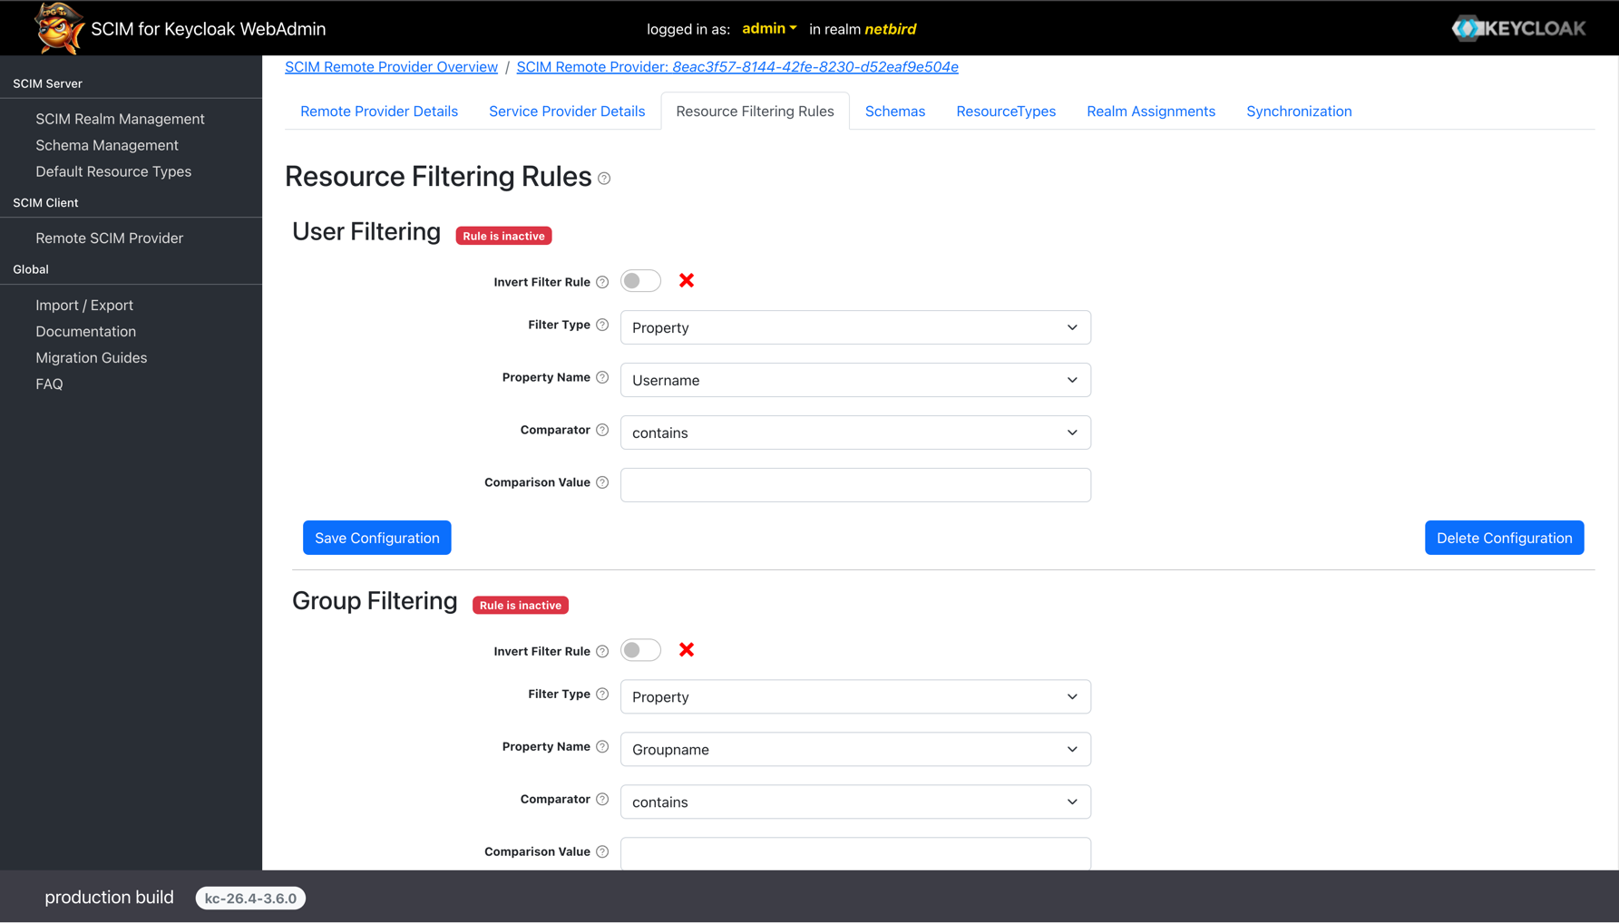Viewport: 1619px width, 923px height.
Task: Open the contains Comparator dropdown in Group Filtering
Action: coord(854,802)
